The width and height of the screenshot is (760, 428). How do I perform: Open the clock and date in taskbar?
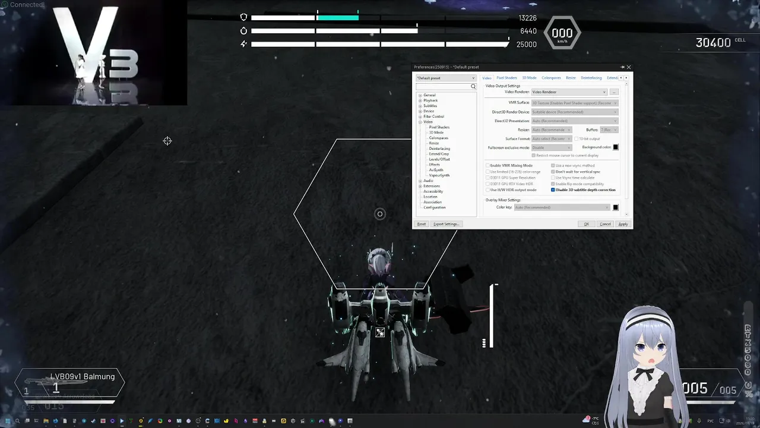pyautogui.click(x=745, y=421)
